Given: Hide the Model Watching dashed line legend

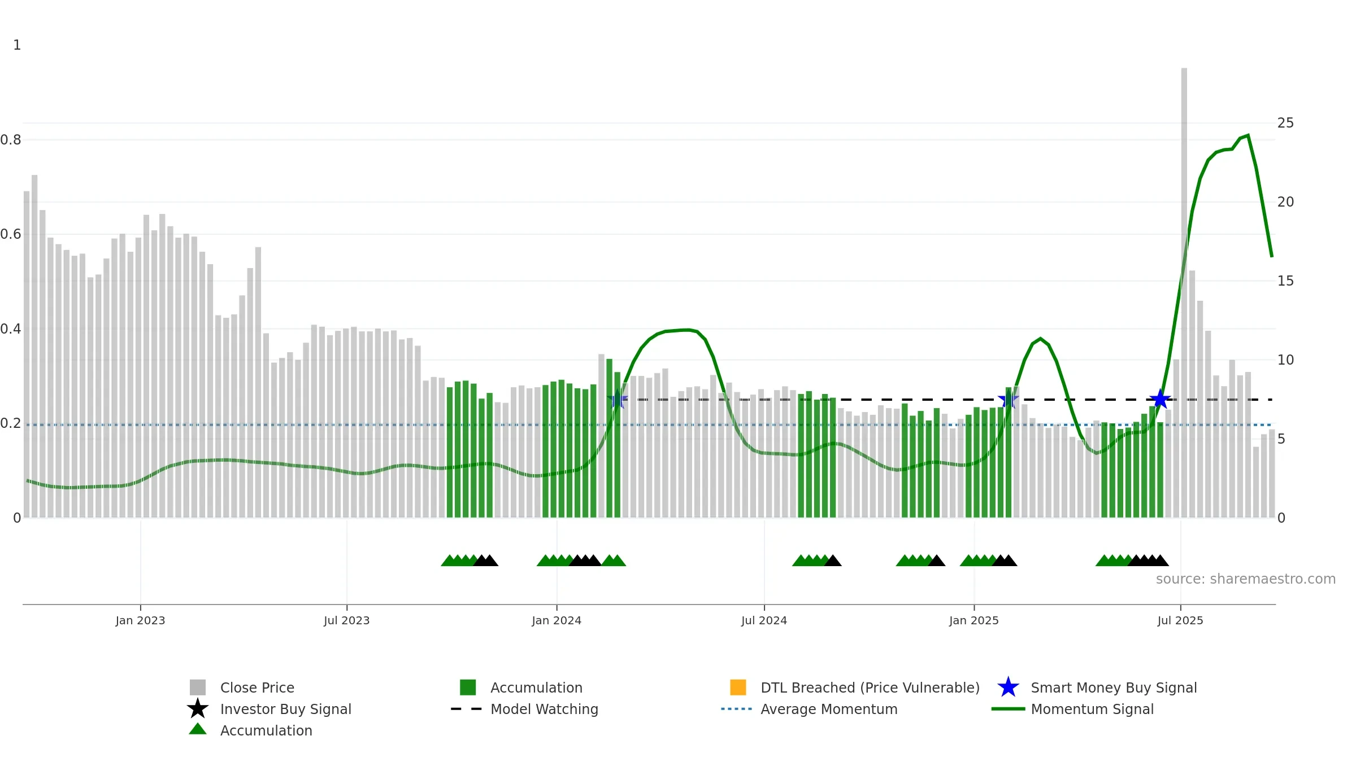Looking at the screenshot, I should point(466,709).
